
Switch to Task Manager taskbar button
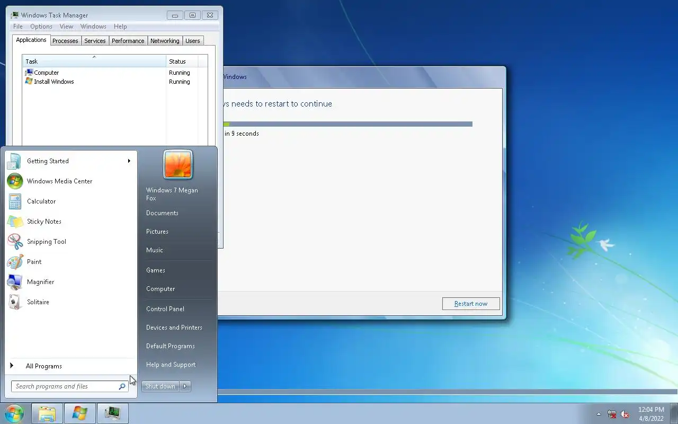point(112,413)
